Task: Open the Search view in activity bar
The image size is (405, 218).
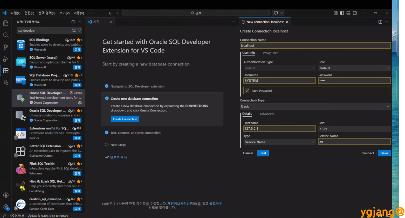Action: click(x=6, y=35)
